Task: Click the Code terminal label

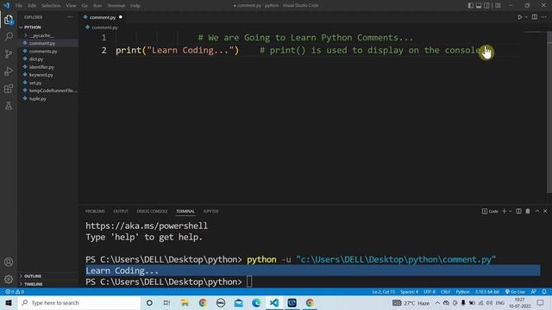Action: click(x=490, y=211)
